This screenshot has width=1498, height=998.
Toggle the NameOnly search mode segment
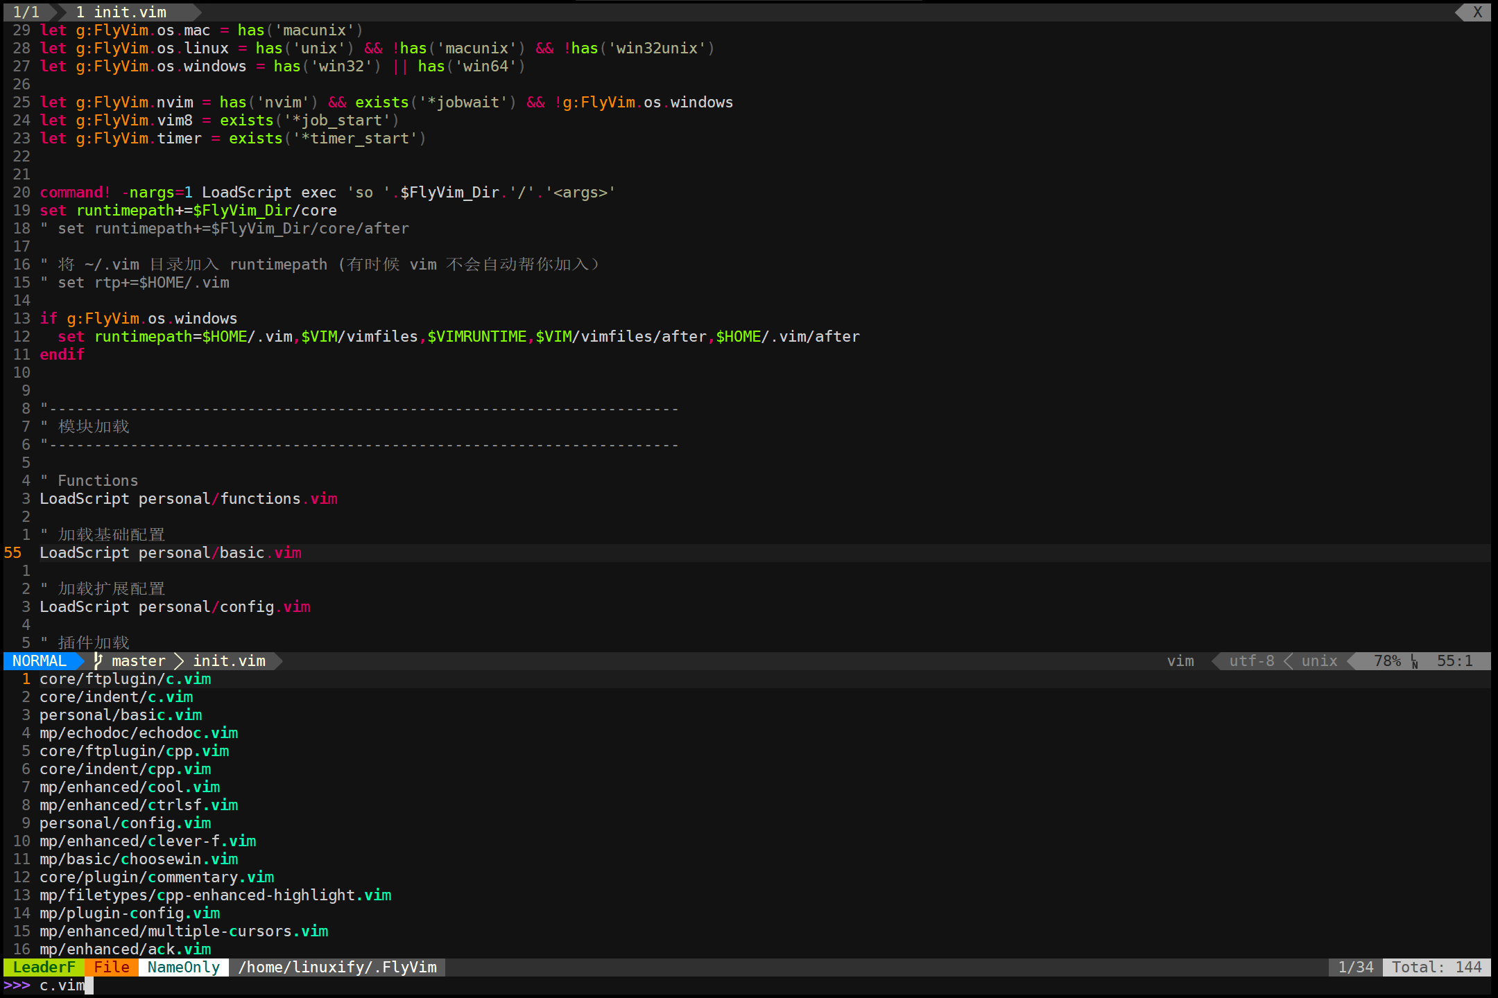(x=183, y=967)
